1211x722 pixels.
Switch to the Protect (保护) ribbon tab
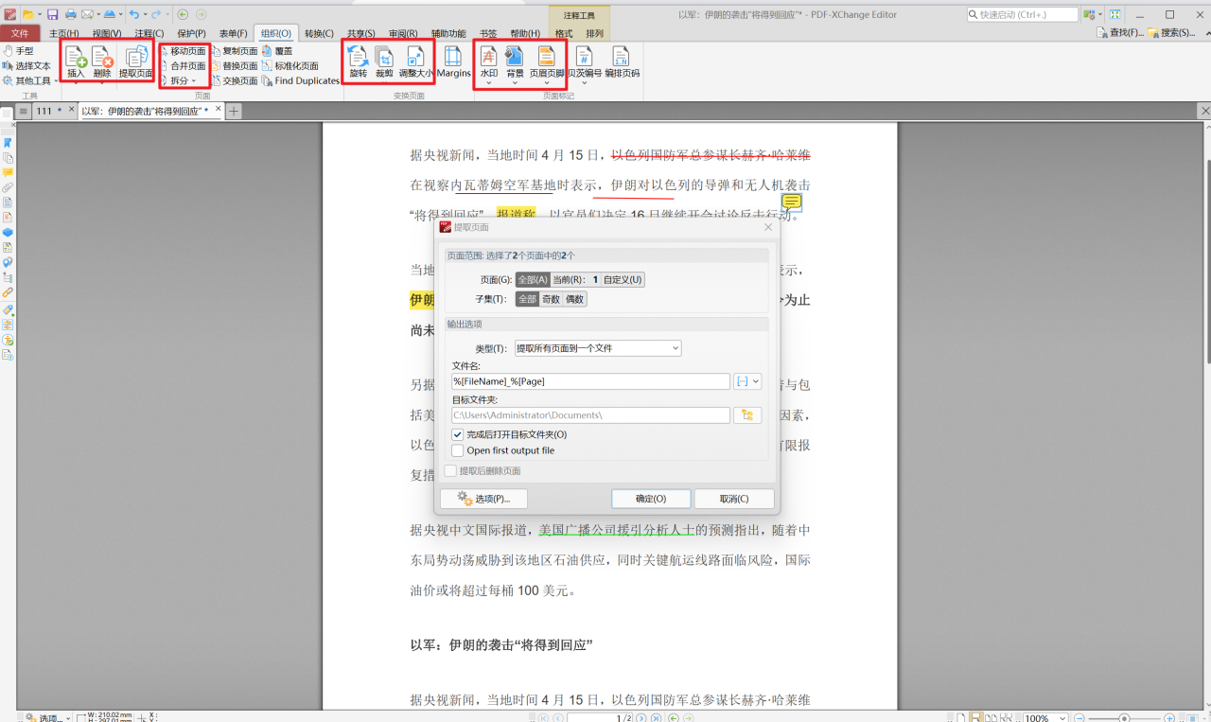coord(192,33)
